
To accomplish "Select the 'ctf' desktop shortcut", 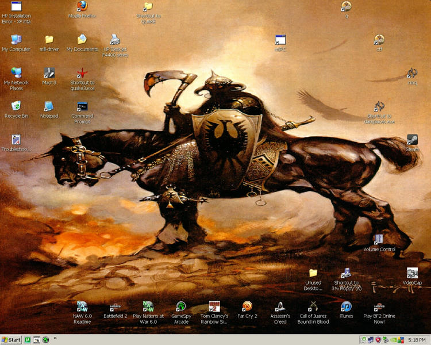I will [x=379, y=43].
